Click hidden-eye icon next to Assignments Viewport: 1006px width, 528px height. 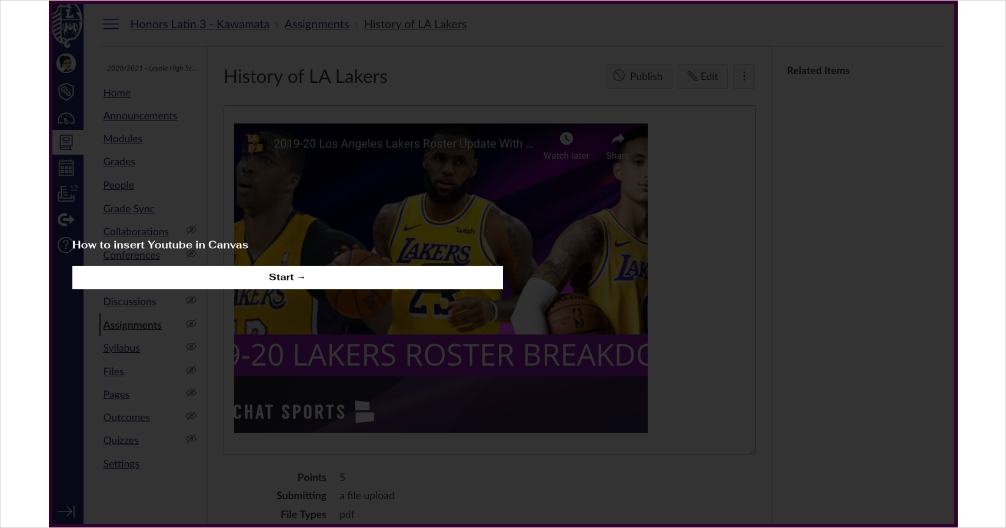(x=191, y=323)
